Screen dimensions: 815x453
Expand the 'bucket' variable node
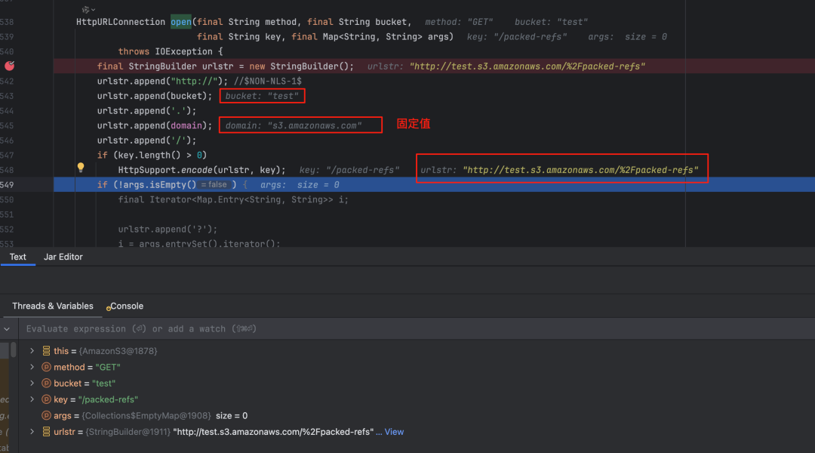coord(32,384)
